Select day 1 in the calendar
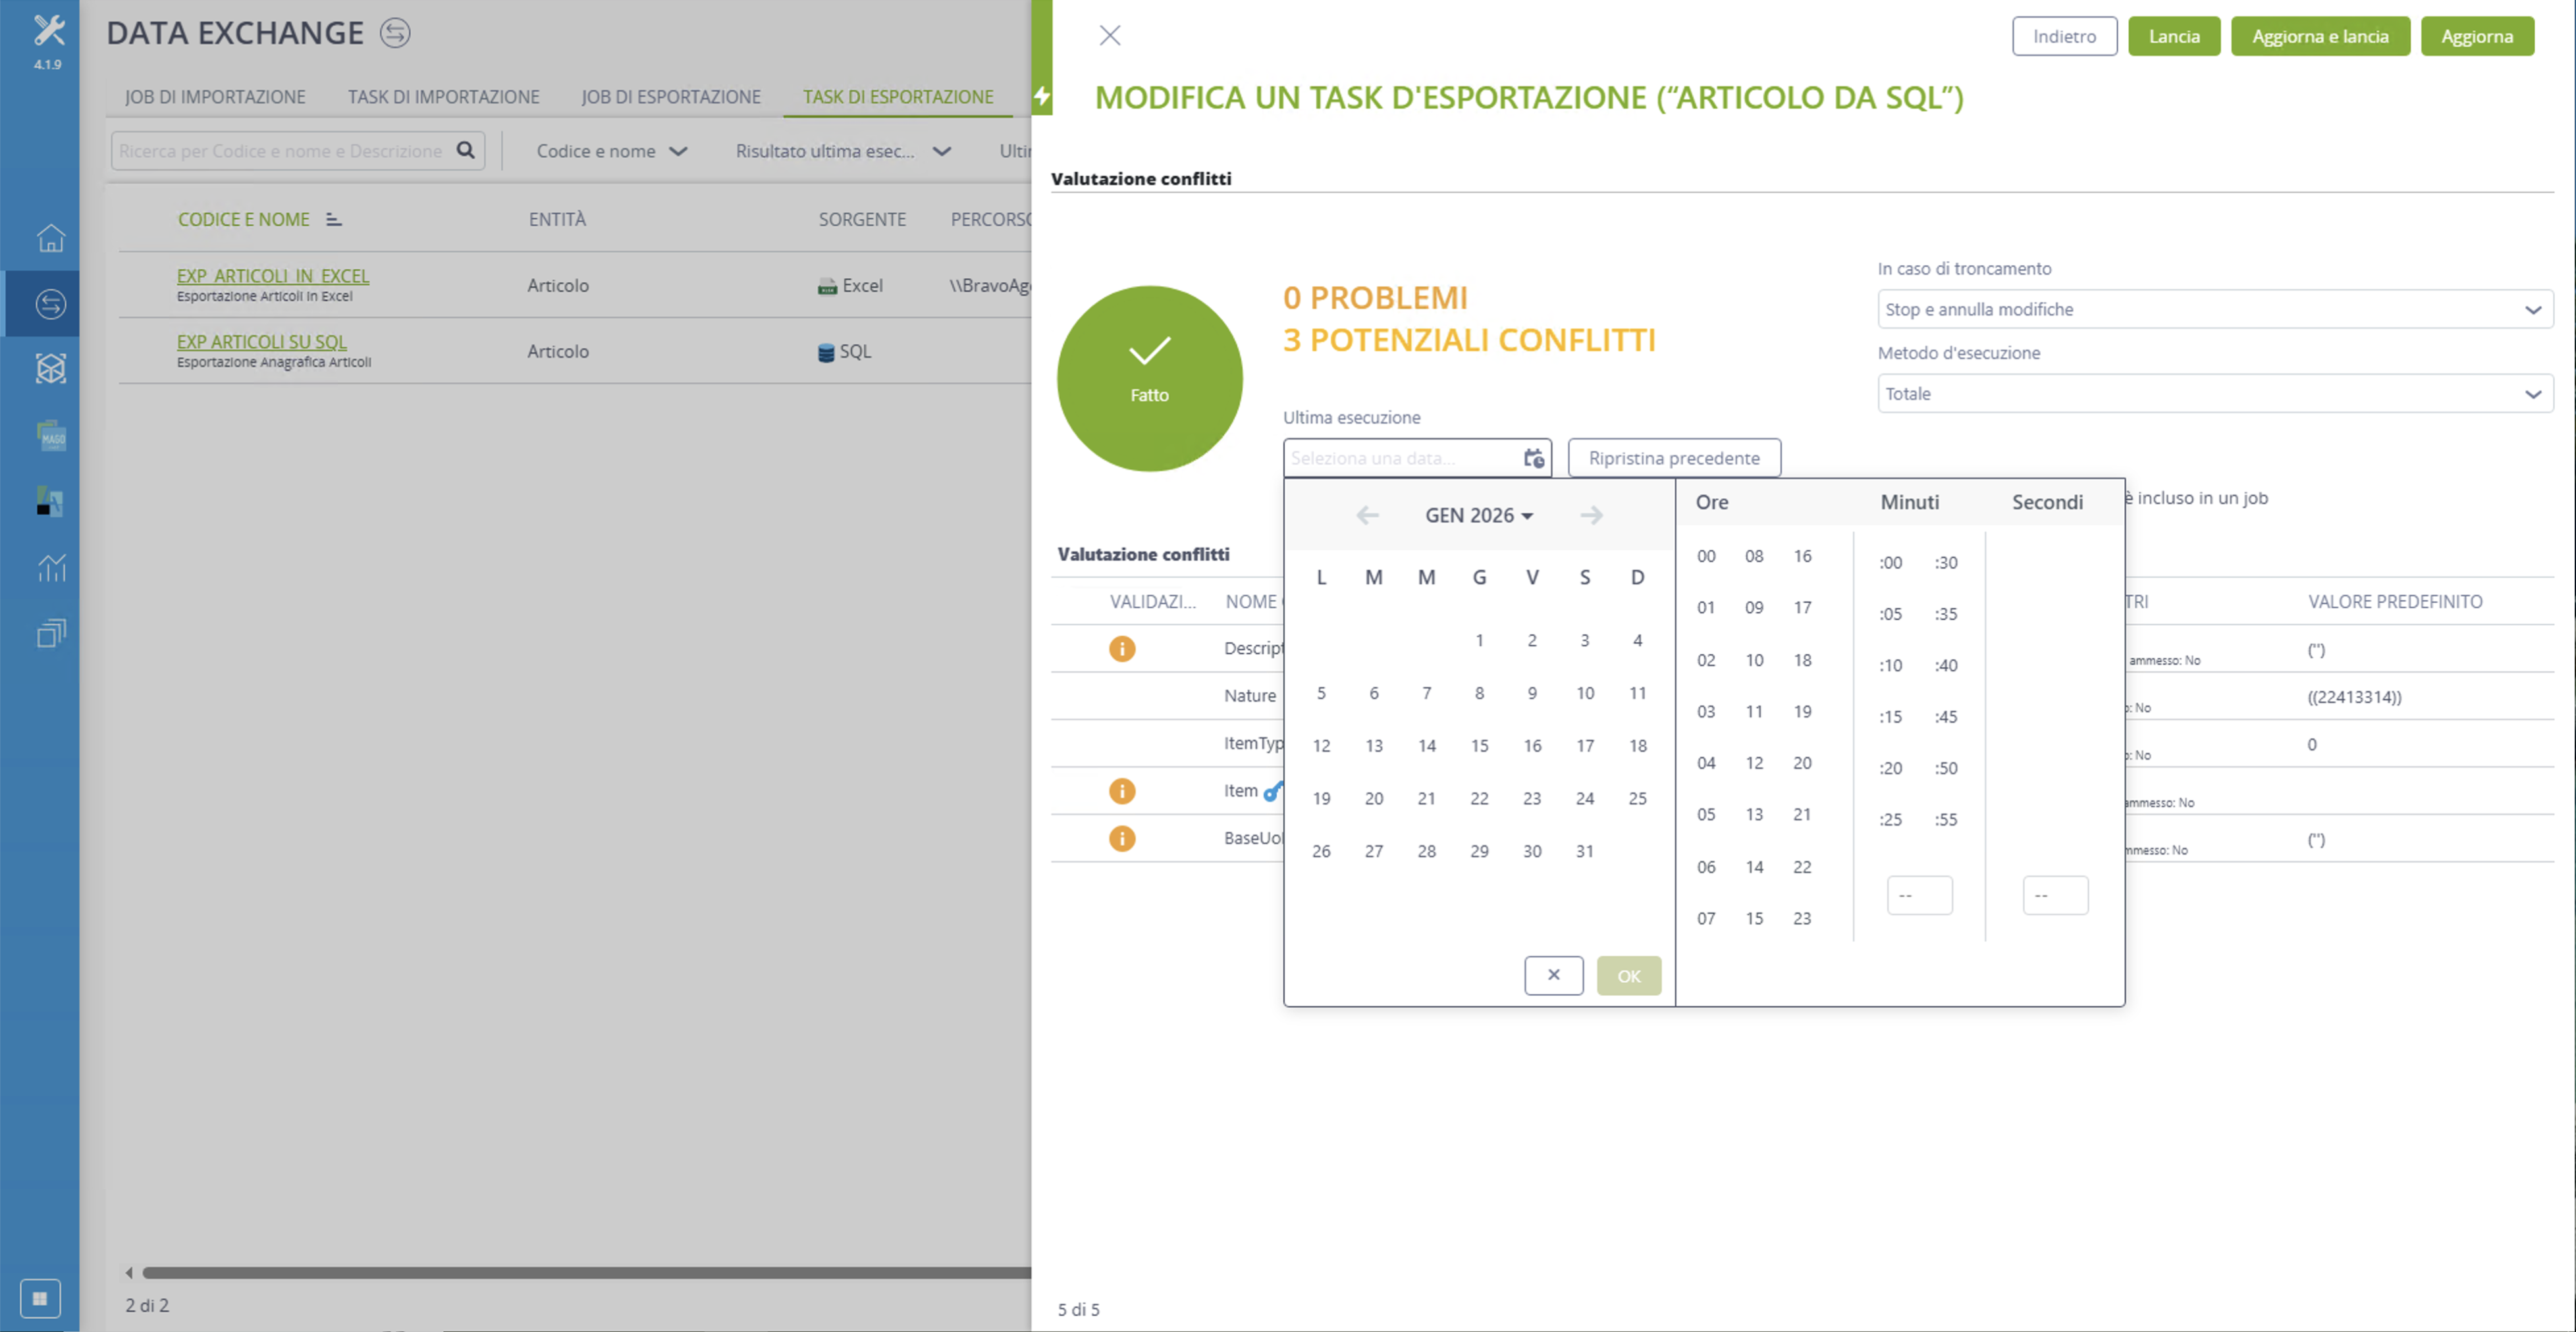The width and height of the screenshot is (2576, 1332). (1479, 640)
